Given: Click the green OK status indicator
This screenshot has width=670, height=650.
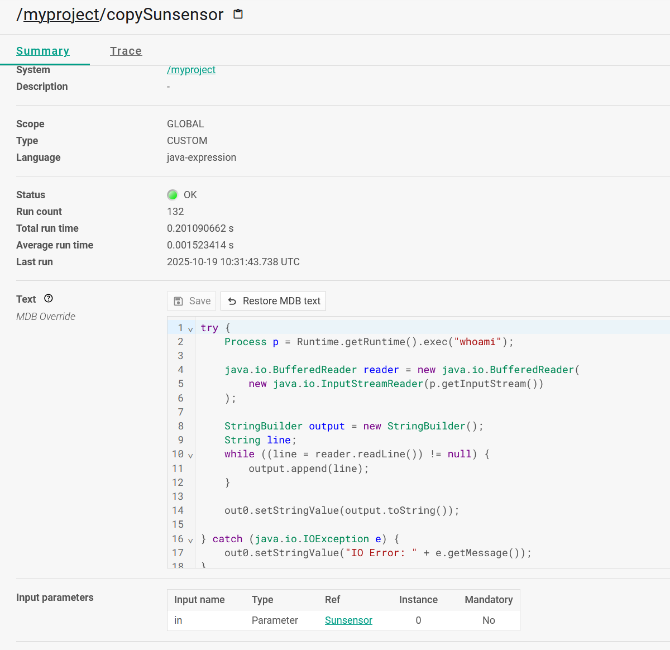Looking at the screenshot, I should coord(173,195).
